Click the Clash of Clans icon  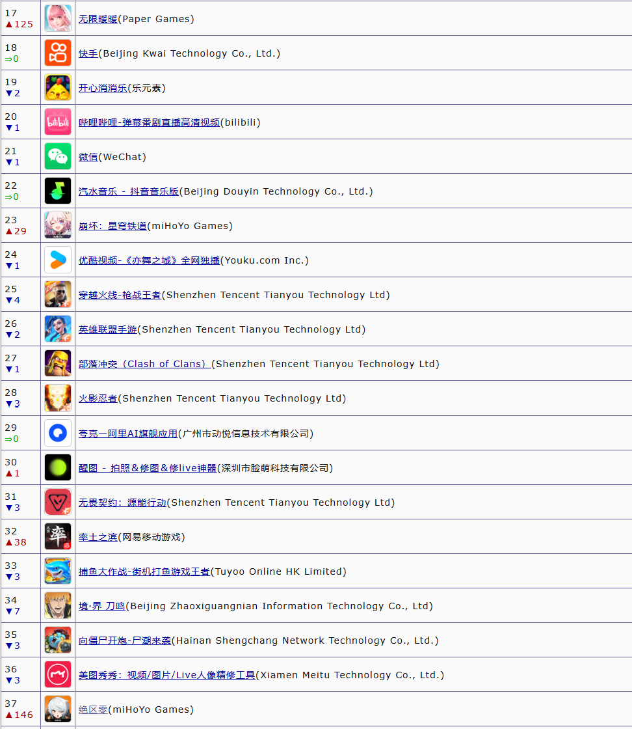point(58,363)
